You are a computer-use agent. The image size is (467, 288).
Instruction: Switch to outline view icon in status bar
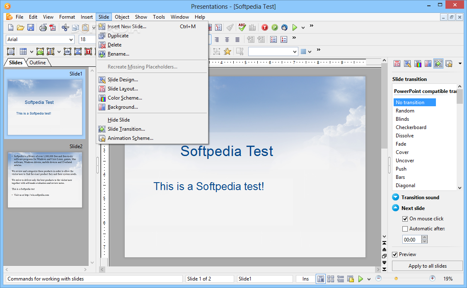(x=341, y=279)
